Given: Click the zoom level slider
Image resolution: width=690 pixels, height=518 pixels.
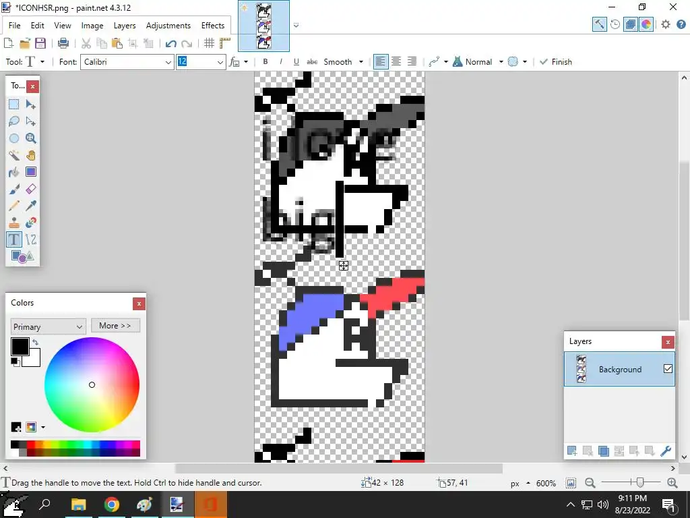Looking at the screenshot, I should coord(631,483).
